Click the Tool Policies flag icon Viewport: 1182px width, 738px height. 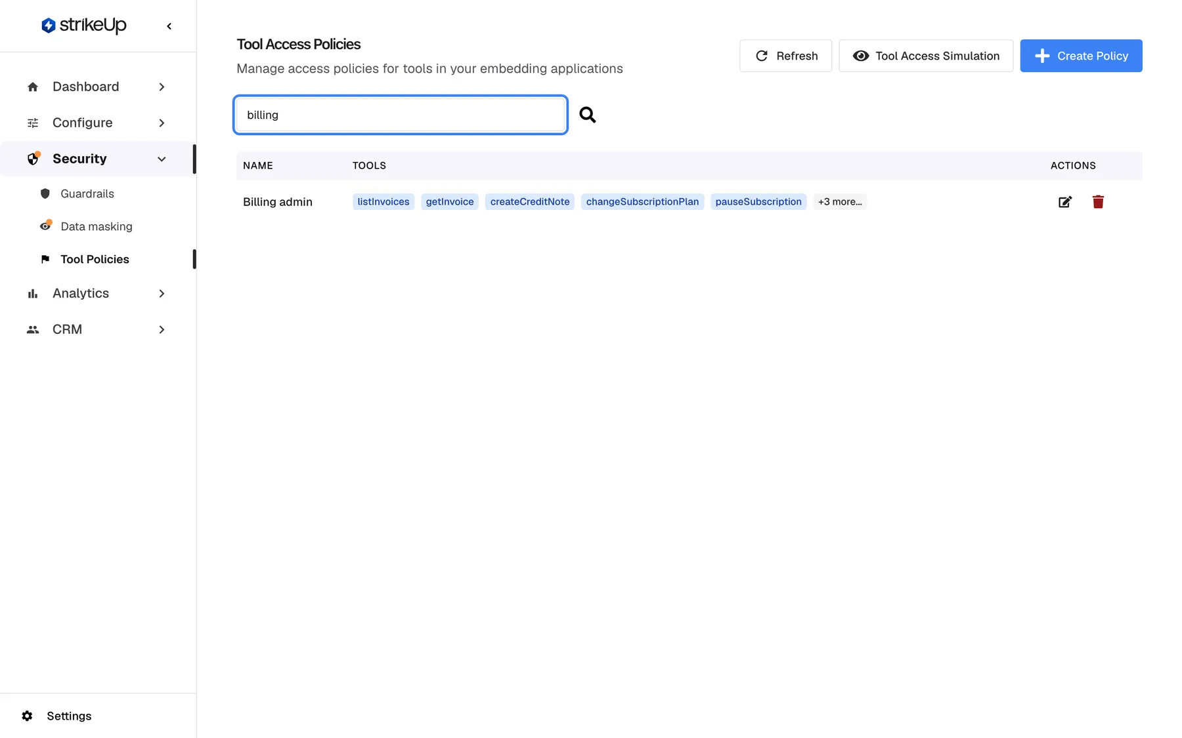coord(45,259)
